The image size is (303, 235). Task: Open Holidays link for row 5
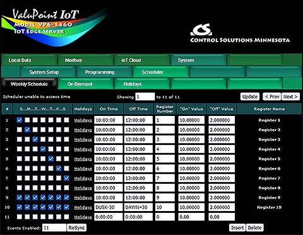point(83,159)
